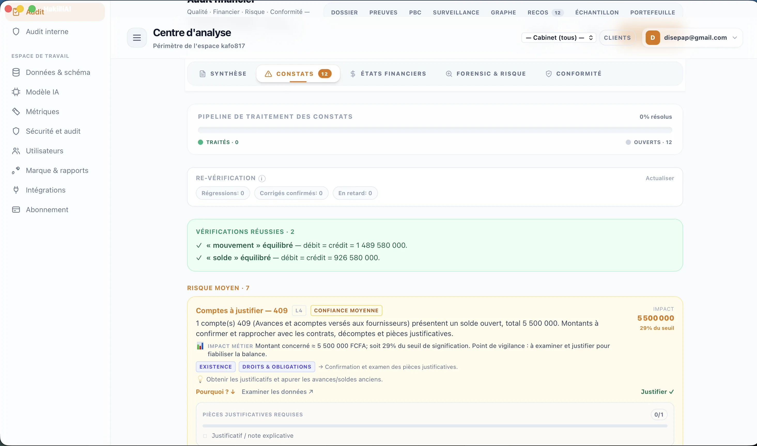Open the PBC tab

[415, 12]
